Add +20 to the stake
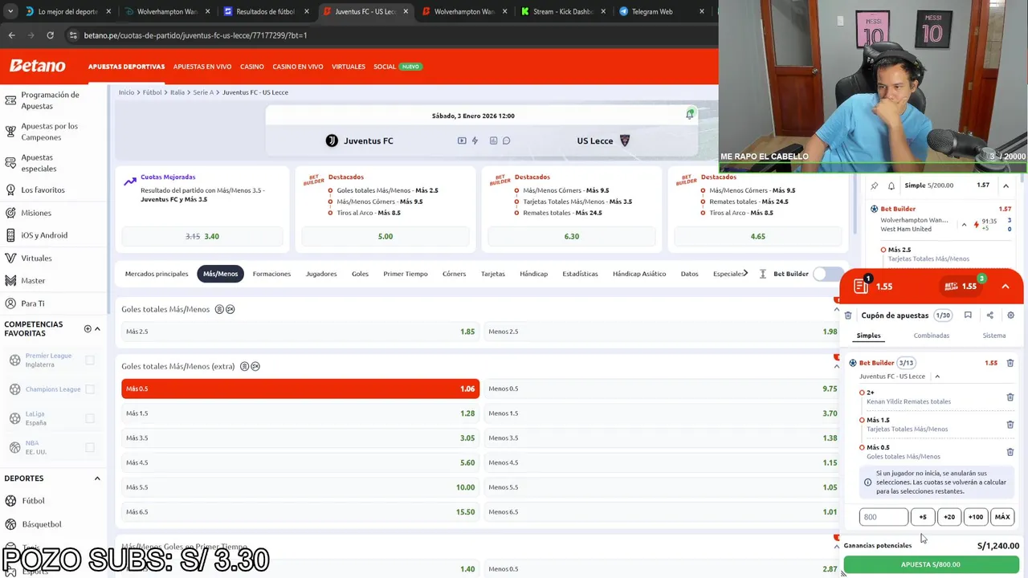1028x578 pixels. [x=949, y=517]
